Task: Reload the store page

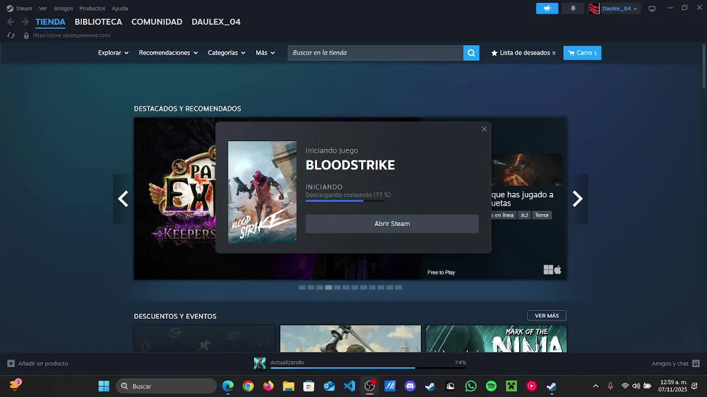Action: tap(10, 35)
